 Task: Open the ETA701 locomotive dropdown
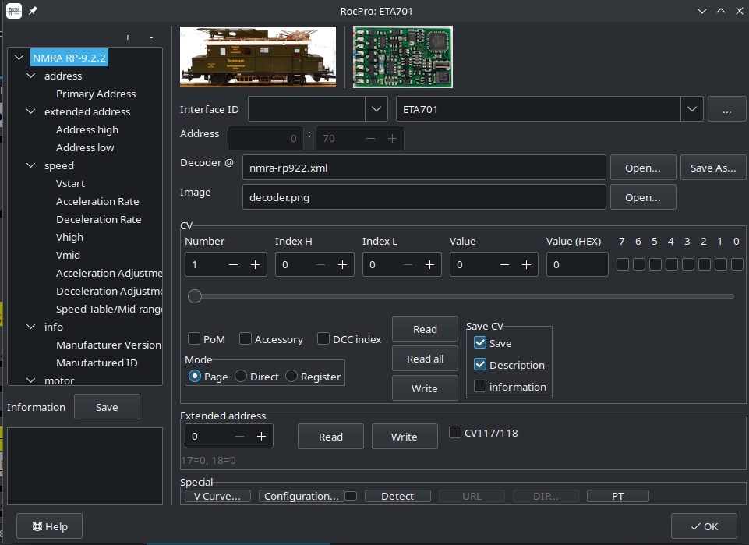[x=692, y=109]
